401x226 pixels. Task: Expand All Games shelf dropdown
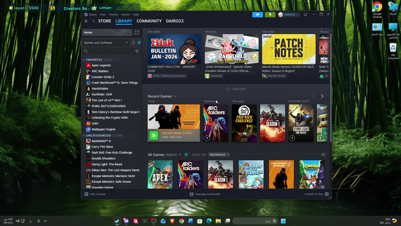[x=180, y=155]
